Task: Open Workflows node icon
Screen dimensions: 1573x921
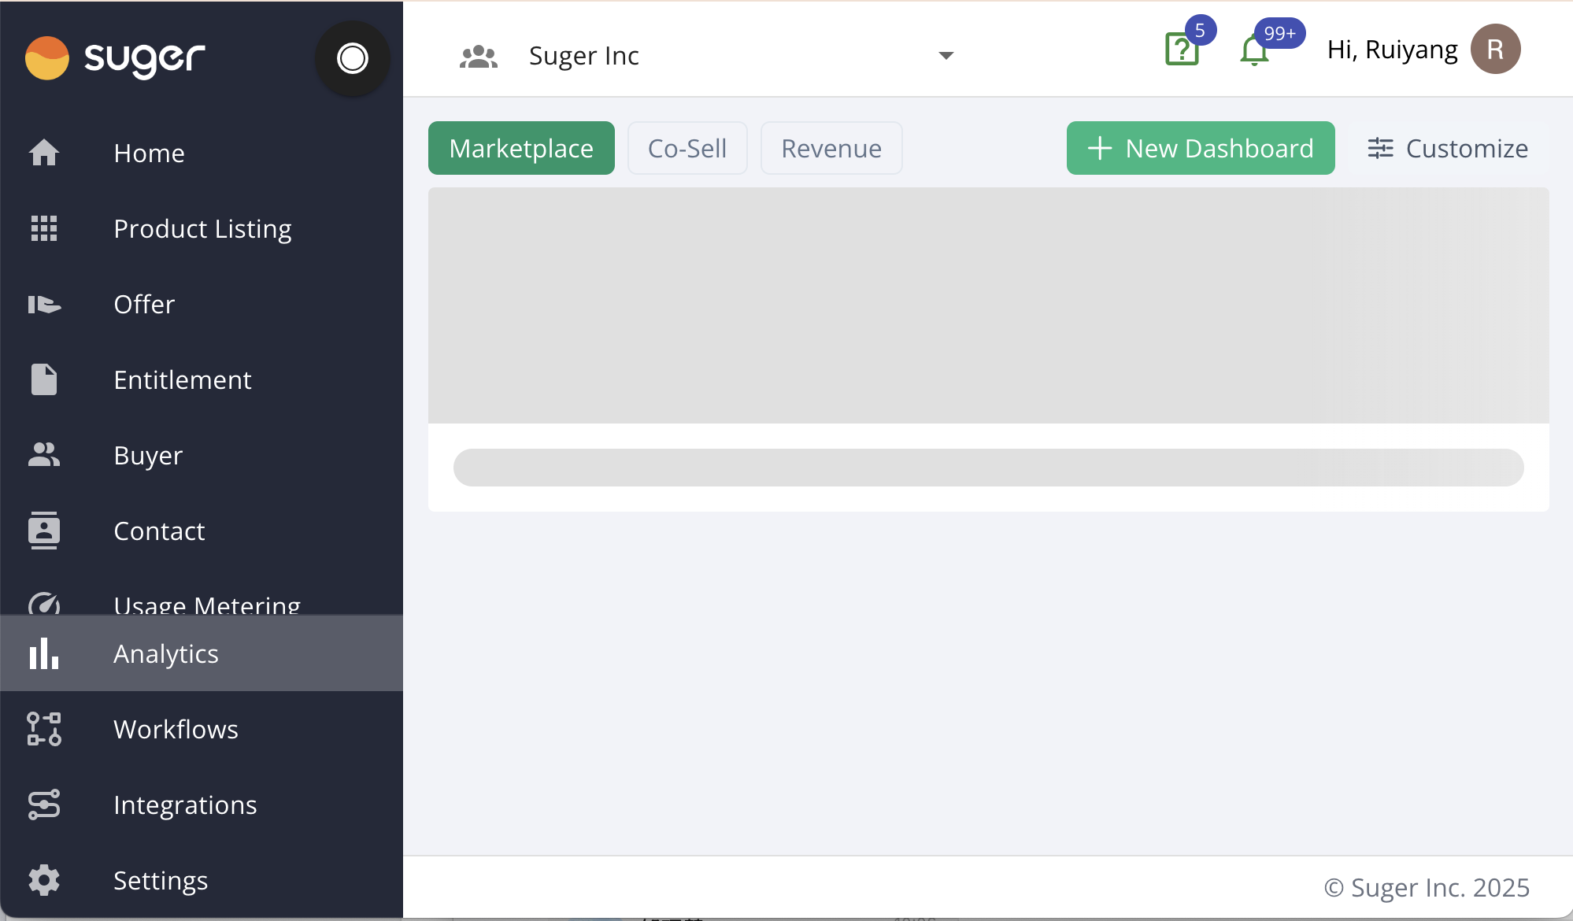Action: [44, 728]
